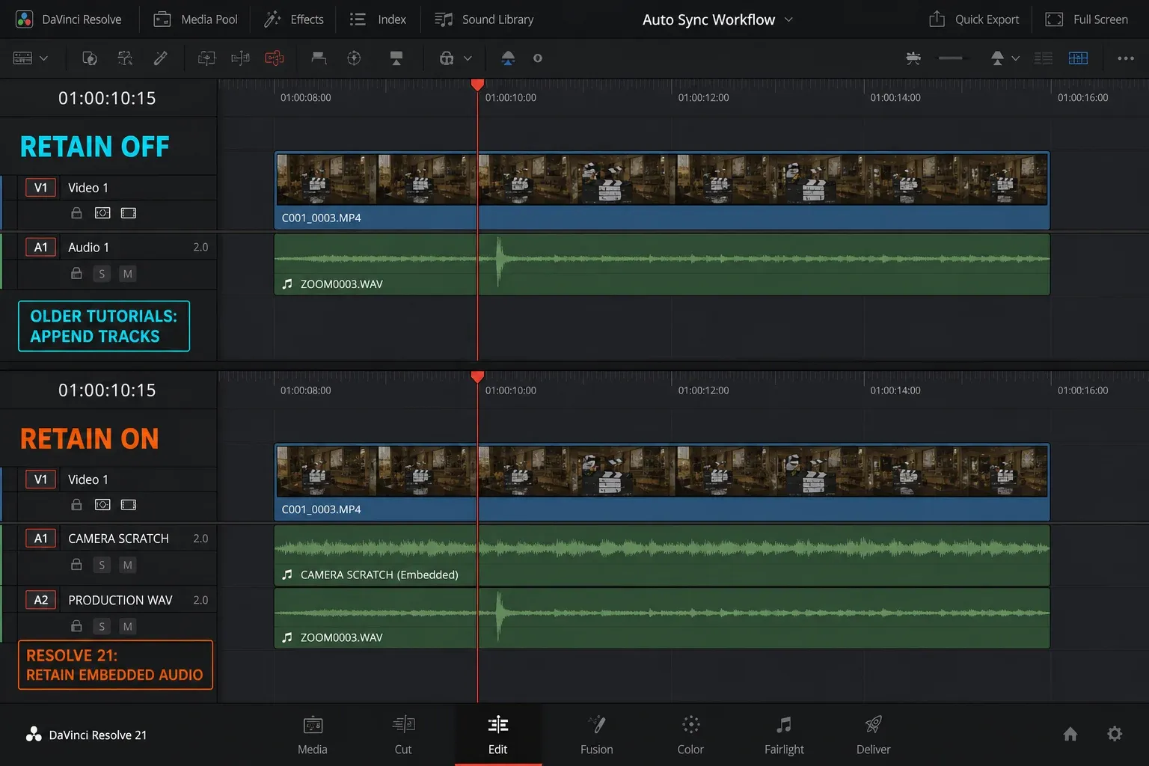Add a flag with blue flag icon
This screenshot has height=766, width=1149.
[x=508, y=58]
